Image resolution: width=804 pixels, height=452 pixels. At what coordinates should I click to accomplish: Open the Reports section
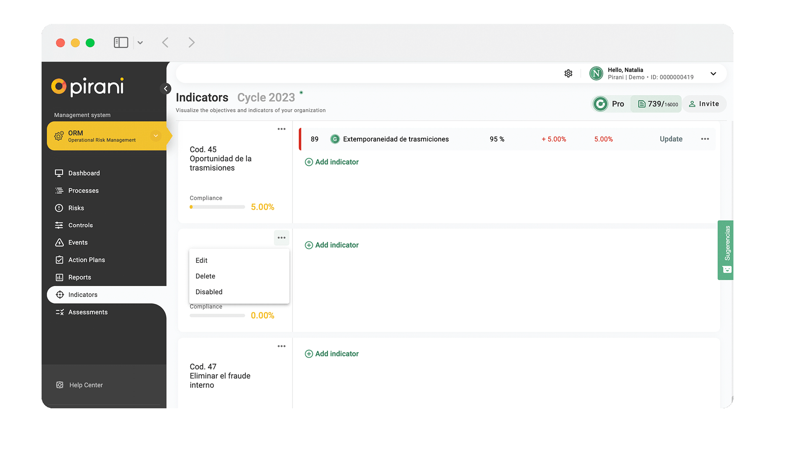click(x=79, y=277)
